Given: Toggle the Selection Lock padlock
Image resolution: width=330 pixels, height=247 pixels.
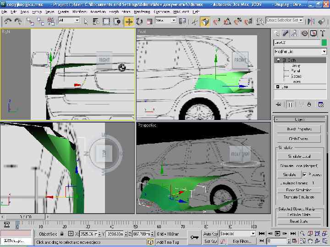Looking at the screenshot, I should pyautogui.click(x=63, y=234).
